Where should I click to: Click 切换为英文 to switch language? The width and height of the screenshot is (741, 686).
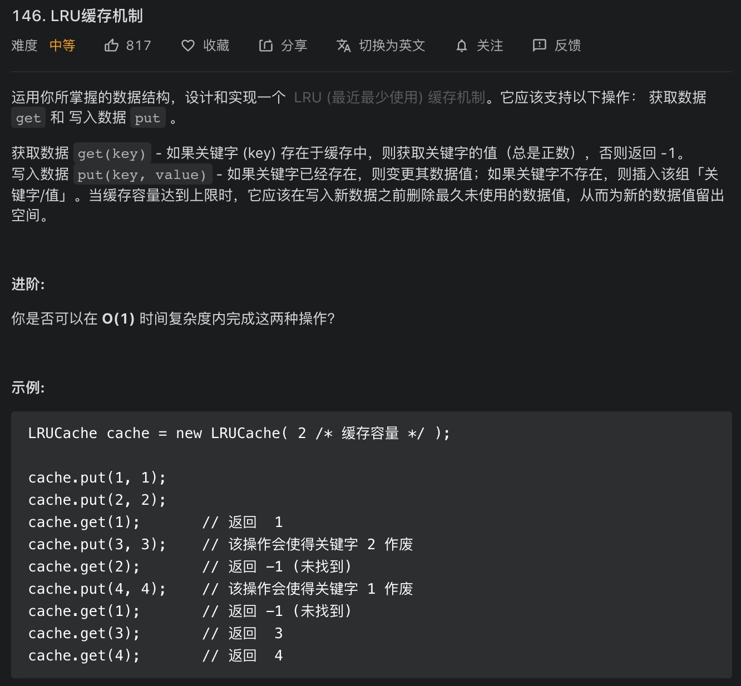coord(393,46)
